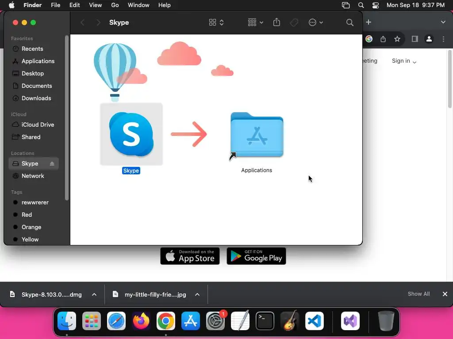Viewport: 453px width, 339px height.
Task: Eject the Skype disk image
Action: pos(52,163)
